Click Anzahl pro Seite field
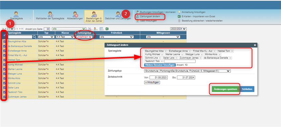Image resolution: width=281 pixels, height=127 pixels. coord(47,29)
